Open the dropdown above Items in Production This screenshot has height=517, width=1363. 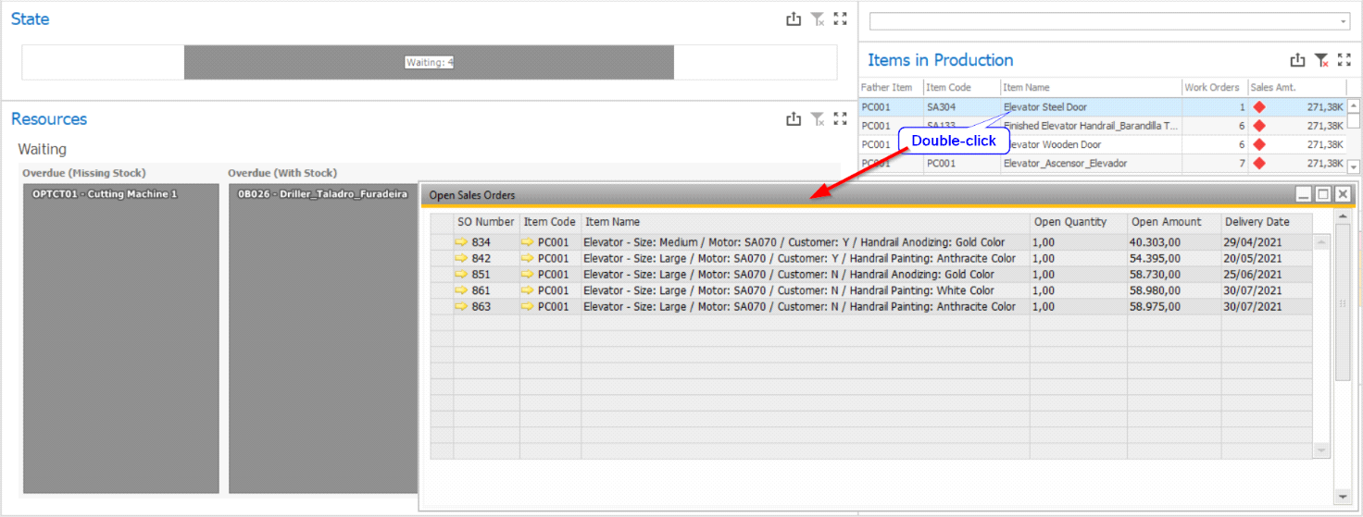[1343, 21]
